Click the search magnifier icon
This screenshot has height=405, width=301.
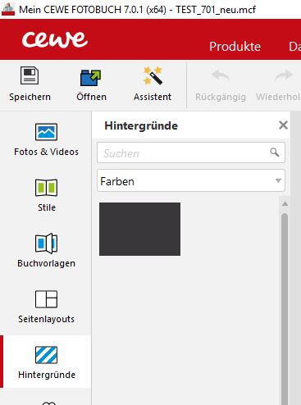click(x=275, y=152)
